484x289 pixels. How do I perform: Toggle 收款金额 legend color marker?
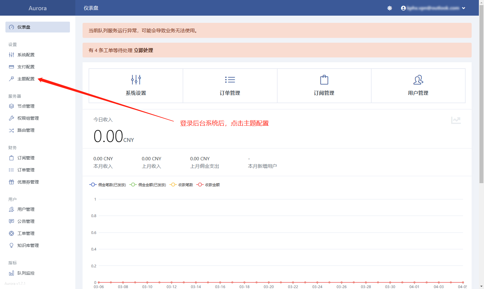200,185
